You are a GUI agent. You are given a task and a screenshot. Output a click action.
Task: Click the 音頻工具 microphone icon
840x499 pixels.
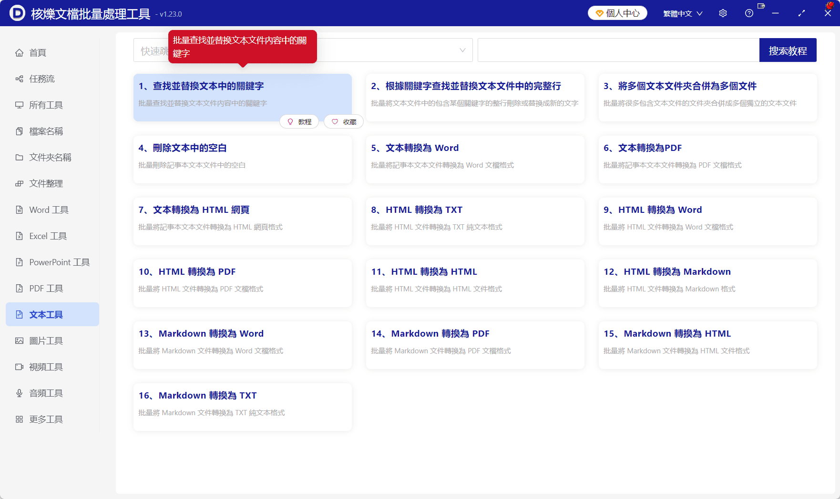coord(19,393)
